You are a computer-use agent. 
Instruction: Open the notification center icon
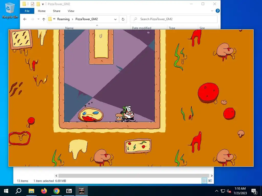(254, 191)
